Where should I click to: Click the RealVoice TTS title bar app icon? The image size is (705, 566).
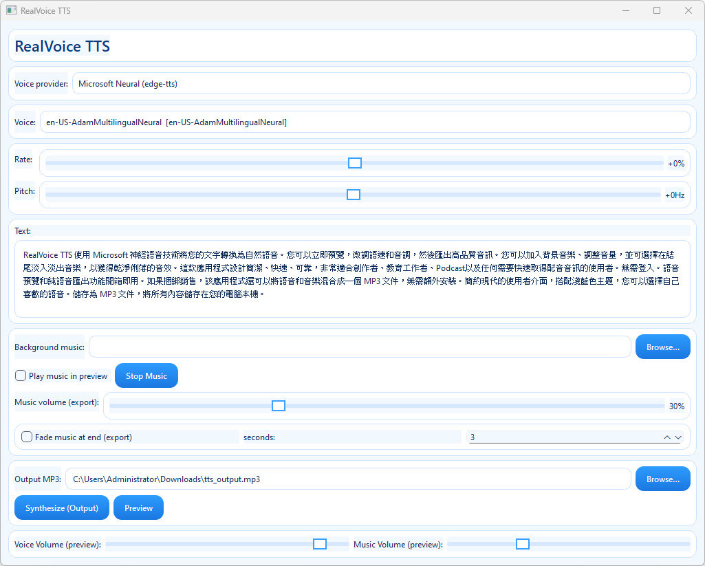tap(11, 11)
